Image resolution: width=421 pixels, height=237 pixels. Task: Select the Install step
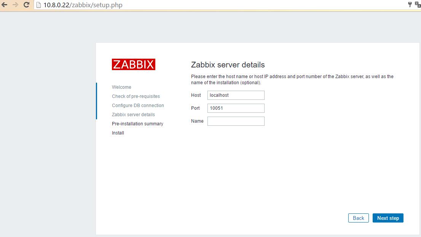tap(118, 133)
